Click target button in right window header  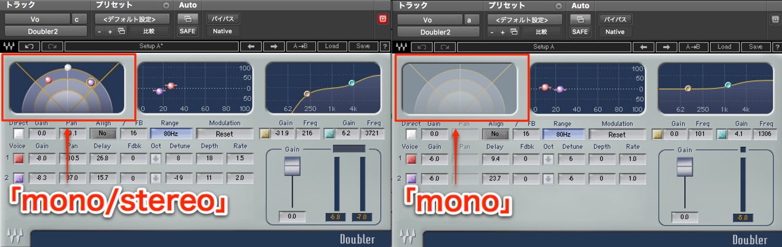coord(775,19)
